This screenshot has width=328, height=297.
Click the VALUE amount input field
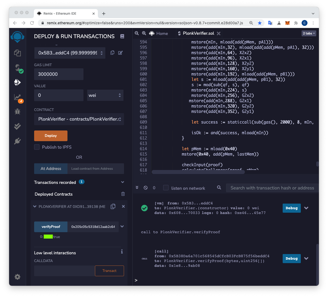(59, 95)
